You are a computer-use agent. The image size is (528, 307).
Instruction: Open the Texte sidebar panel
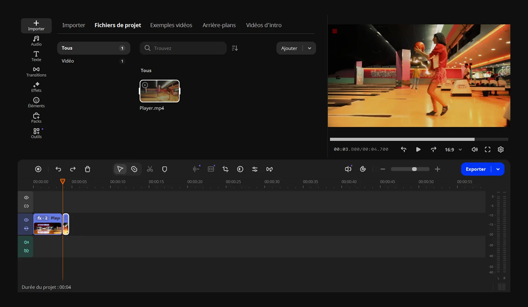(x=36, y=56)
